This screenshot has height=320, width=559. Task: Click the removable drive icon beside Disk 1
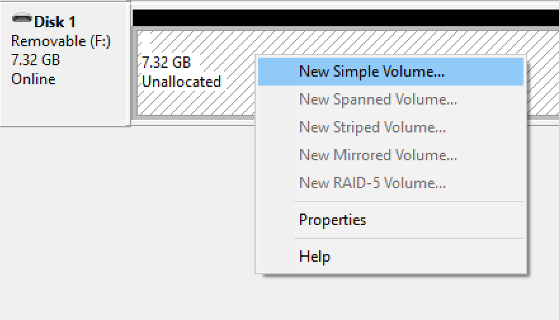[x=22, y=18]
